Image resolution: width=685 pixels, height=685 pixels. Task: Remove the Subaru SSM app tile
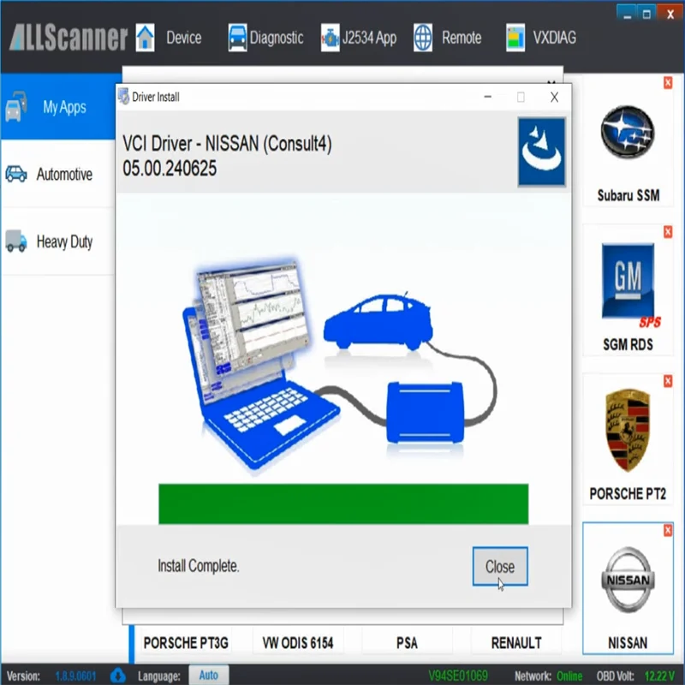click(x=668, y=82)
